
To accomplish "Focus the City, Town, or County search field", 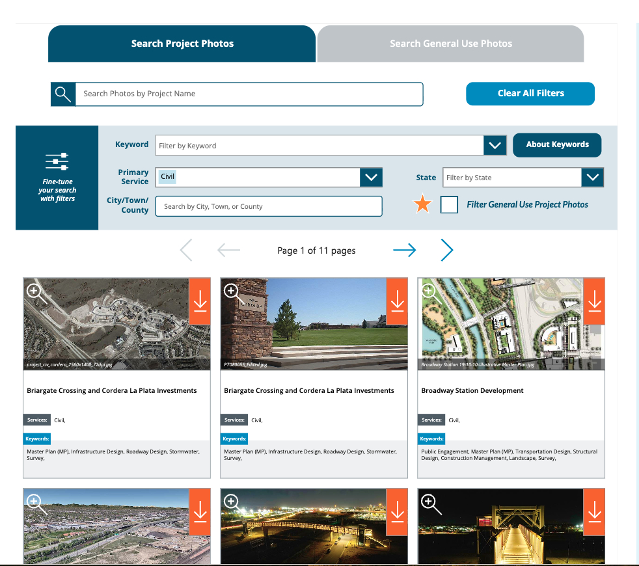I will point(269,206).
